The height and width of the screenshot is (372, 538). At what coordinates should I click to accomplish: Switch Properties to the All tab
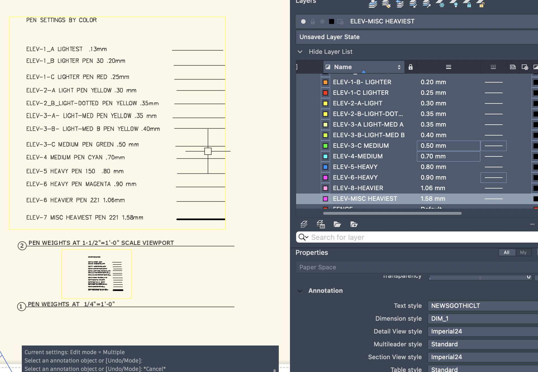point(507,253)
